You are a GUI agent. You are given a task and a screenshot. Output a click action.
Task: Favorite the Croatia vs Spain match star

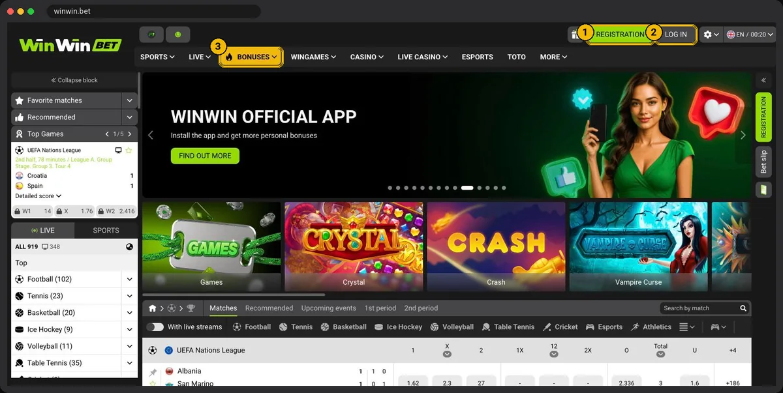pyautogui.click(x=129, y=150)
